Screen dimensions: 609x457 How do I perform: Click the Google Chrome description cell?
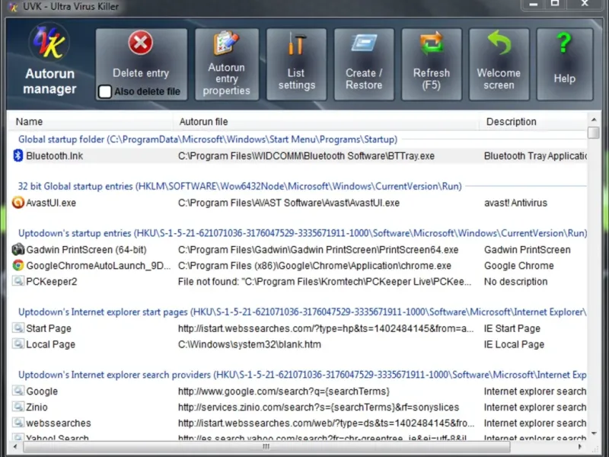(x=519, y=266)
